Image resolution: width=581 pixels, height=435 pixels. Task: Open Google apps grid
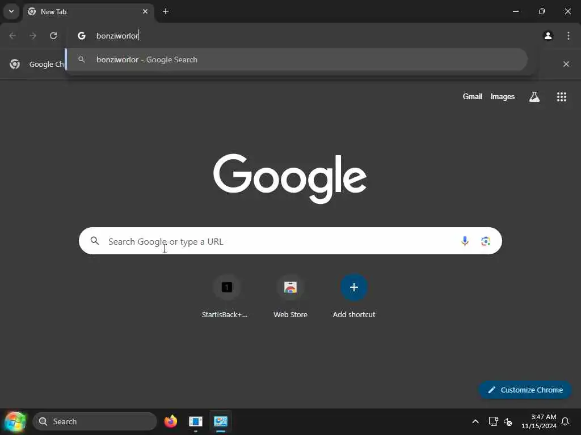561,97
